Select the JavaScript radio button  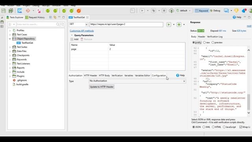tap(224, 127)
